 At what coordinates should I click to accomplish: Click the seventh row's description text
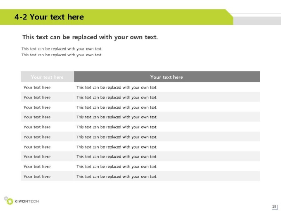coord(117,147)
